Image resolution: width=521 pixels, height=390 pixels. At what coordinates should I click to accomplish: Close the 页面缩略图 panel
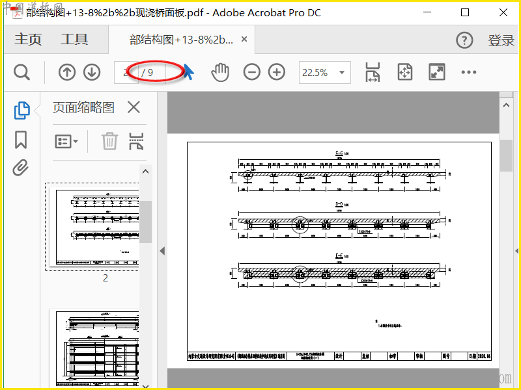(x=134, y=107)
